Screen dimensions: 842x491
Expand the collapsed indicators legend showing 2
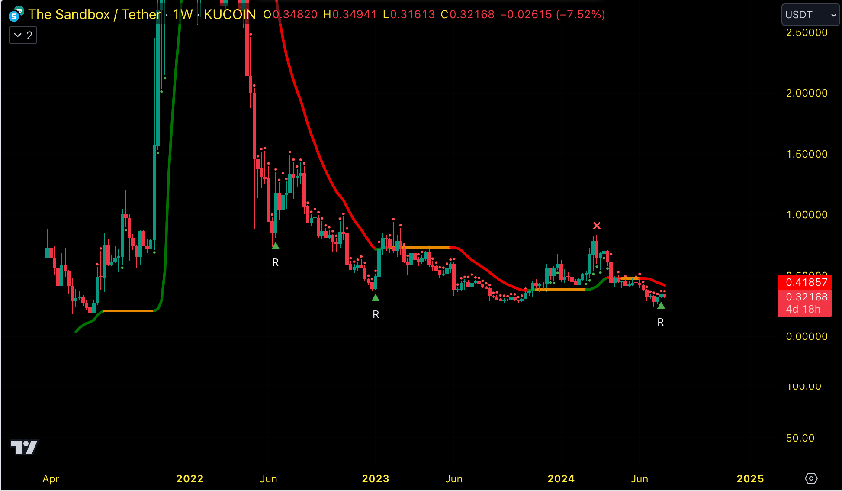click(23, 36)
